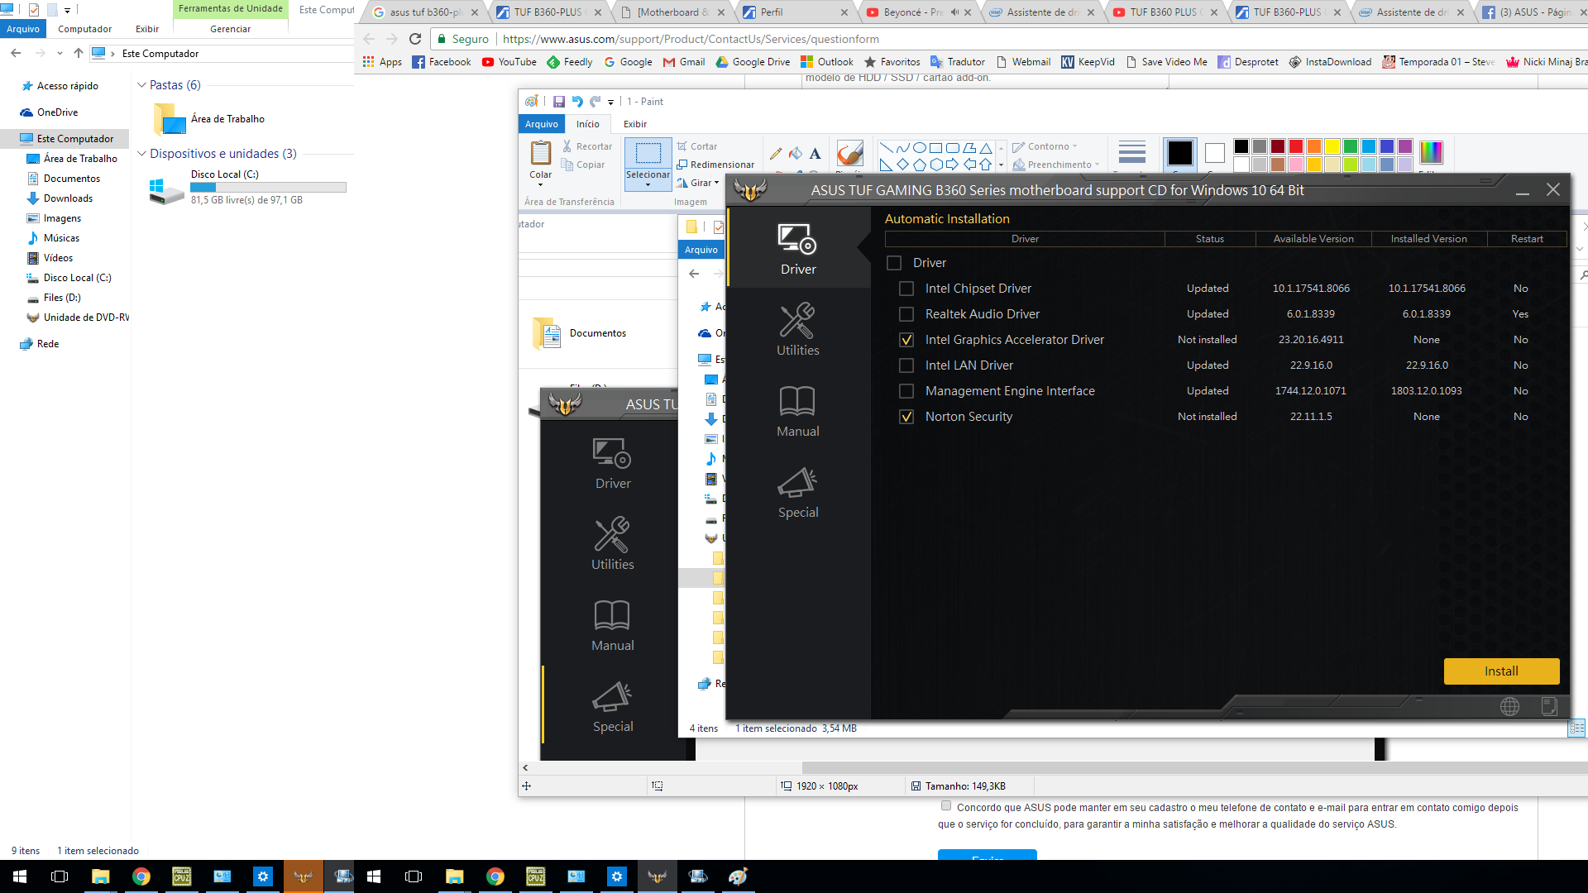The image size is (1588, 893).
Task: Click the Save icon in Paint title bar
Action: pos(559,102)
